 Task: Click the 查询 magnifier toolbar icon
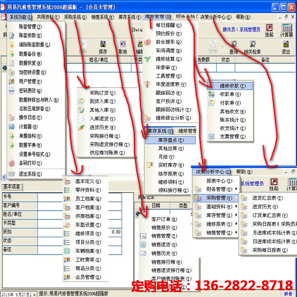[x=234, y=47]
